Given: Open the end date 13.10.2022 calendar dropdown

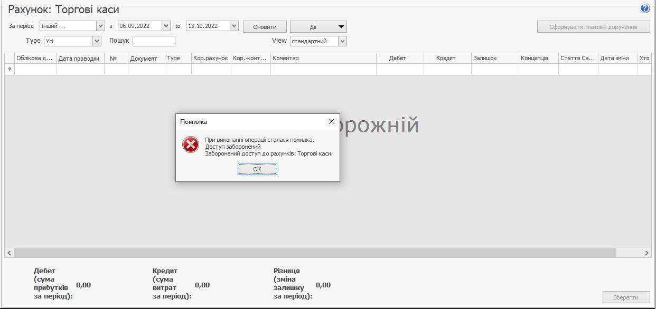Looking at the screenshot, I should [235, 26].
